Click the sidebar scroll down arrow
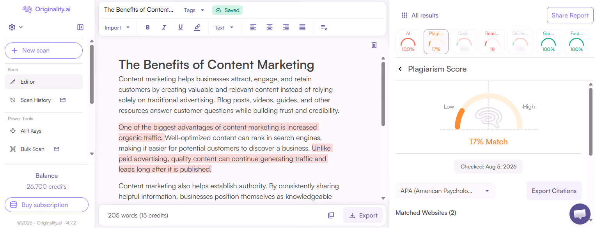The width and height of the screenshot is (596, 228). click(x=92, y=154)
